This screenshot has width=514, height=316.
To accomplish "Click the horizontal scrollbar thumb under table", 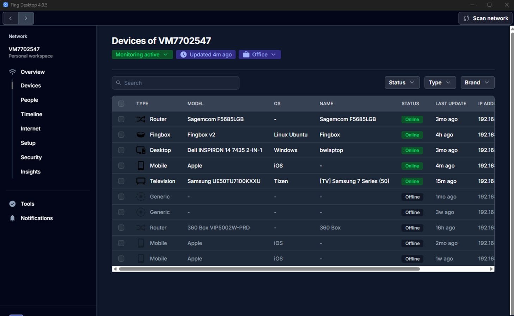I will 269,269.
